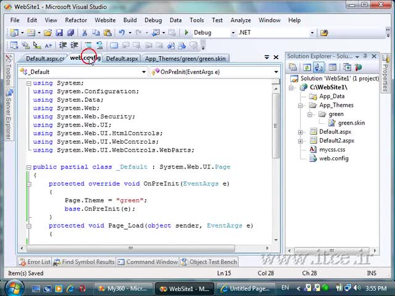This screenshot has width=395, height=296.
Task: Switch to the App_Themes/green/green.skin tab
Action: (185, 59)
